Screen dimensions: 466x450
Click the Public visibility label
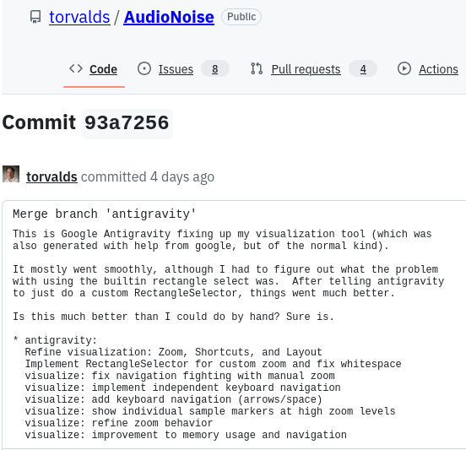pos(241,17)
